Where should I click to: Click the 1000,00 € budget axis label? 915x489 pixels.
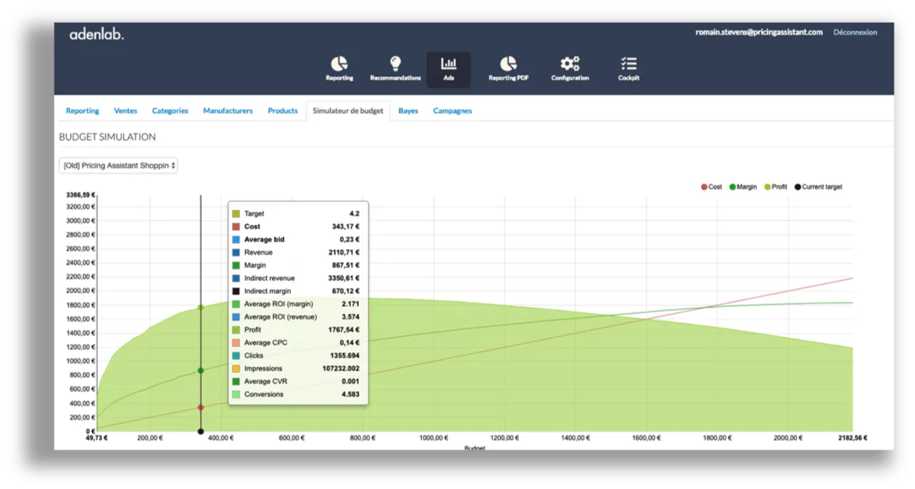click(x=434, y=438)
